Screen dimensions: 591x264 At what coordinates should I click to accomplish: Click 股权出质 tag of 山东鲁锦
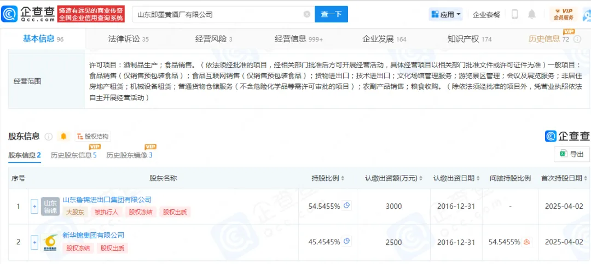(175, 212)
